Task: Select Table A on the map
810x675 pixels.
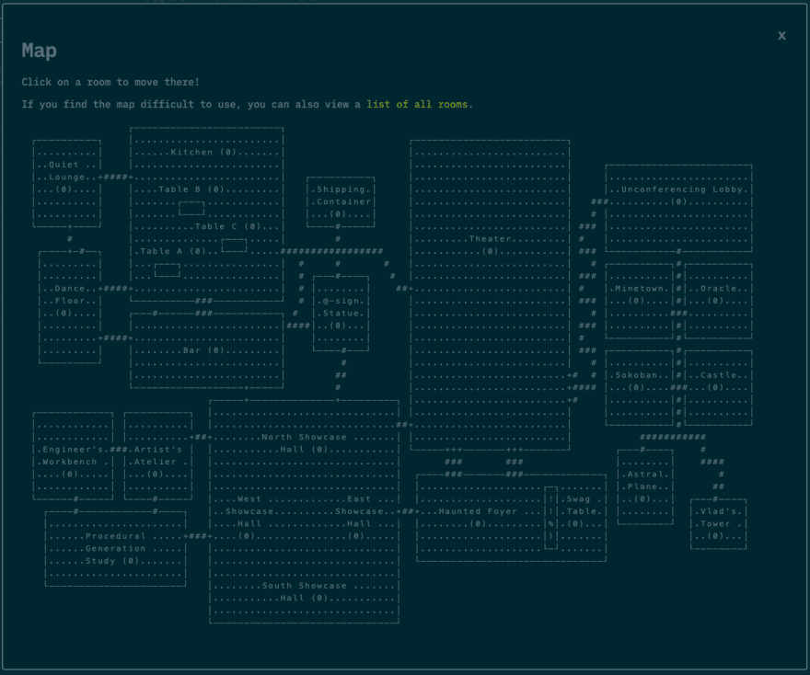Action: 173,251
